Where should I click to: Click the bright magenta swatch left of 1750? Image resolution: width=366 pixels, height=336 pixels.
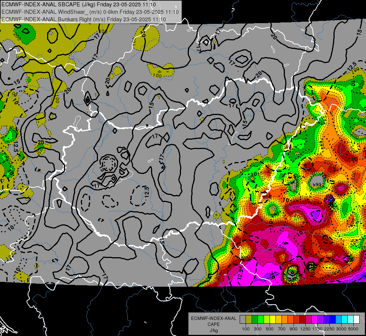(315, 320)
